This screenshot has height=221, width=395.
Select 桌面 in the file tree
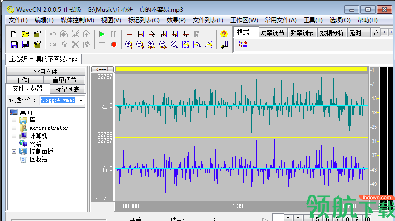26,112
